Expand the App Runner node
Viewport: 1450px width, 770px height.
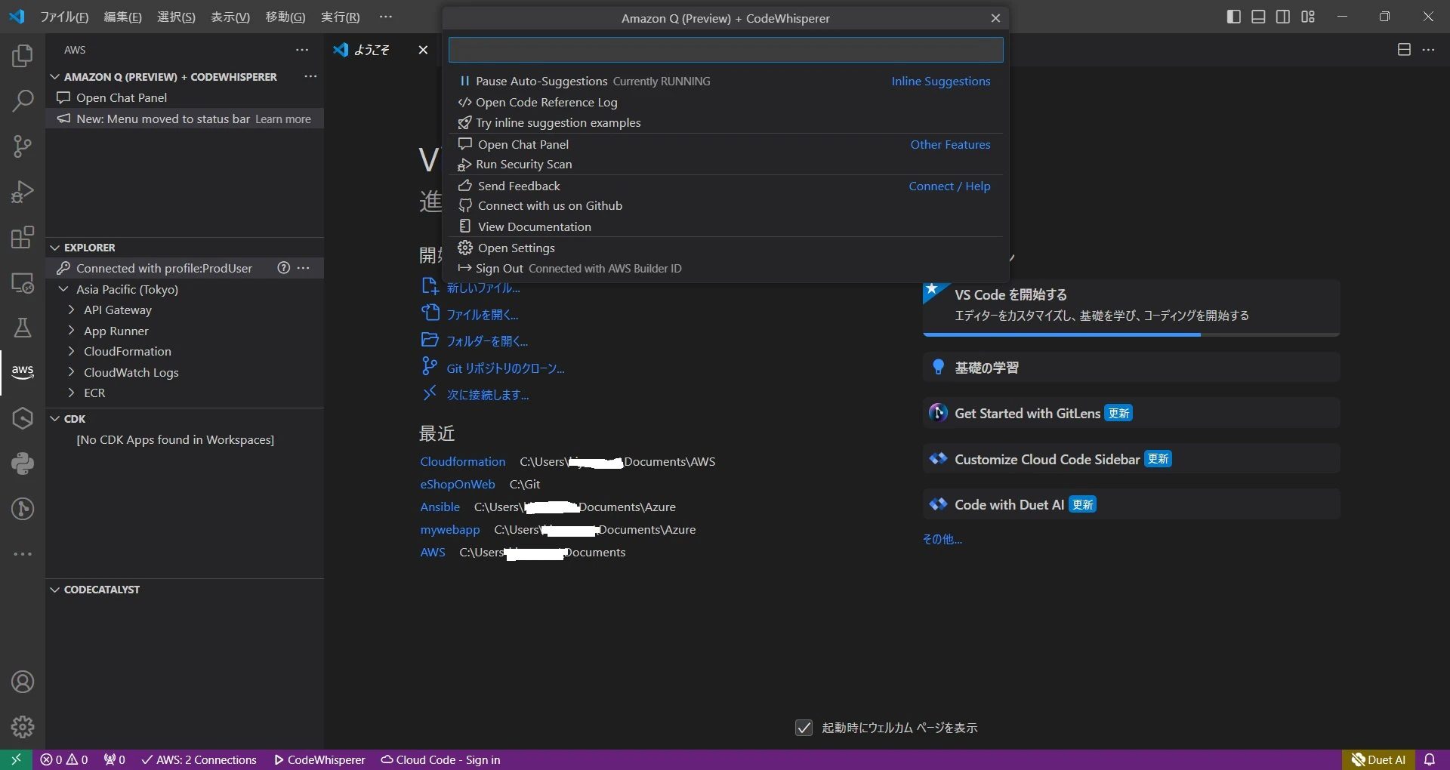pos(71,331)
